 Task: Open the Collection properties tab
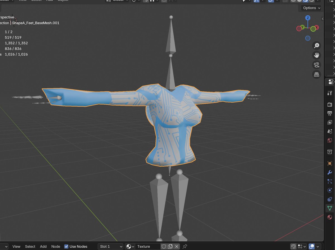pyautogui.click(x=330, y=152)
